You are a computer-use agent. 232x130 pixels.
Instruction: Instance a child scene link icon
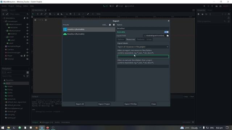(x=7, y=14)
